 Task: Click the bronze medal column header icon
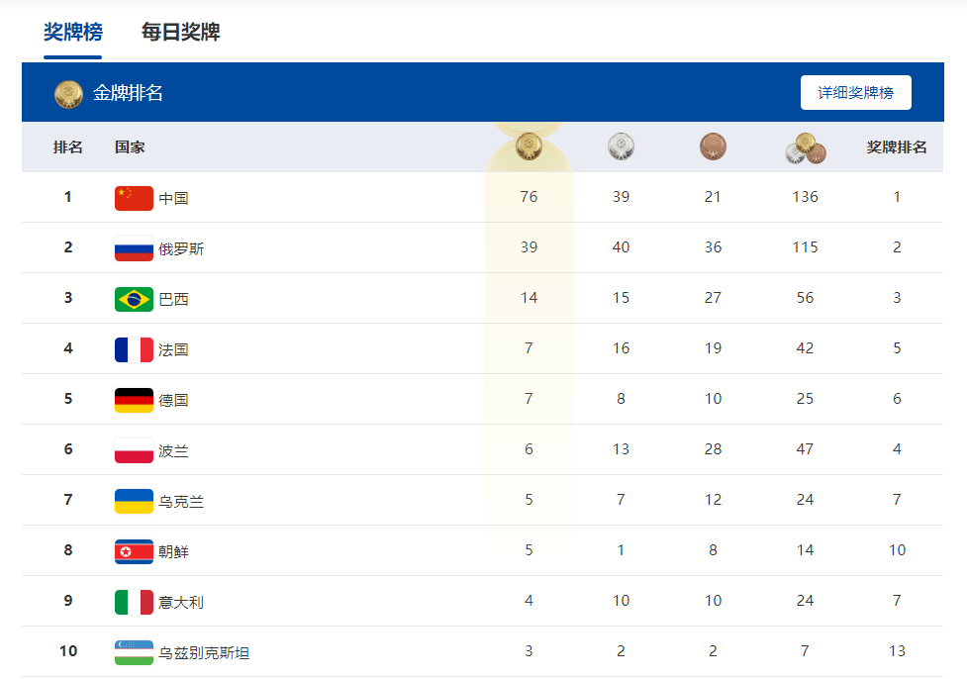coord(713,146)
